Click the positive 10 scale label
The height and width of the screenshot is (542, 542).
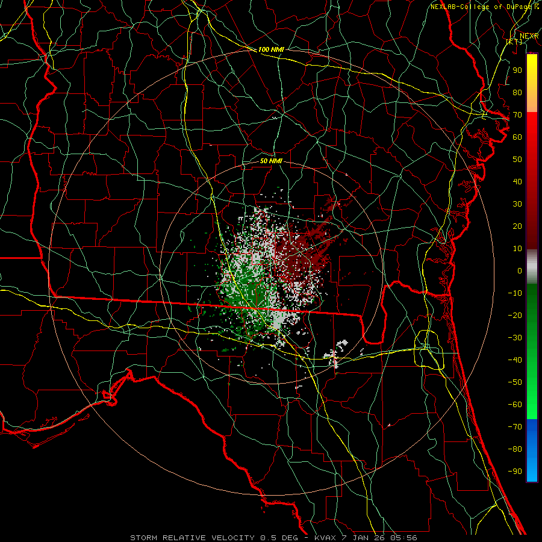point(517,249)
